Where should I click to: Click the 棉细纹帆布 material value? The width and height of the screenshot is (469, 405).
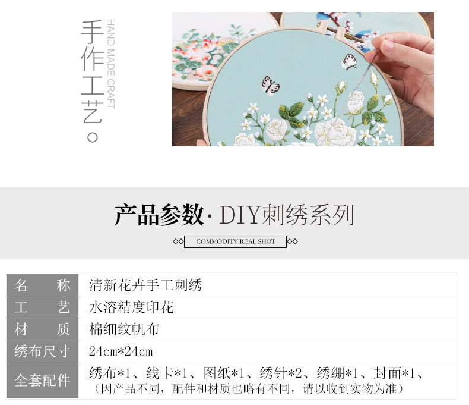[x=124, y=329]
